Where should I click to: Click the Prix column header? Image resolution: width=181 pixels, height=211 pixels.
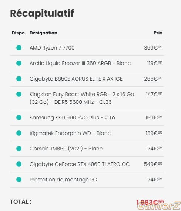pyautogui.click(x=158, y=33)
